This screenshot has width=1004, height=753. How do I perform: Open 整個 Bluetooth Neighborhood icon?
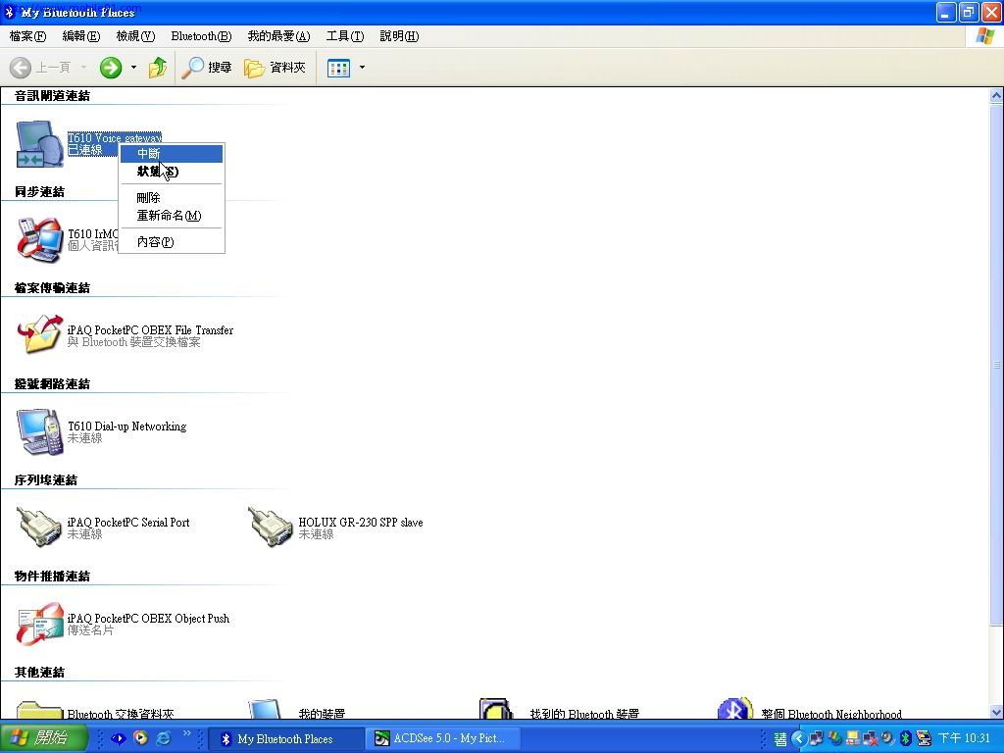point(734,710)
